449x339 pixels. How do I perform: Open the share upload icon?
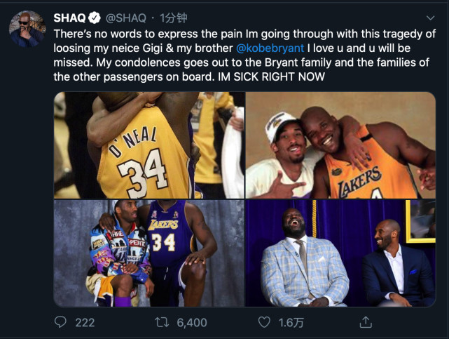(x=365, y=322)
